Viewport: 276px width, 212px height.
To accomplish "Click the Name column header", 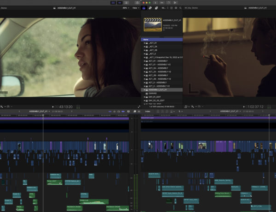I will [145, 40].
